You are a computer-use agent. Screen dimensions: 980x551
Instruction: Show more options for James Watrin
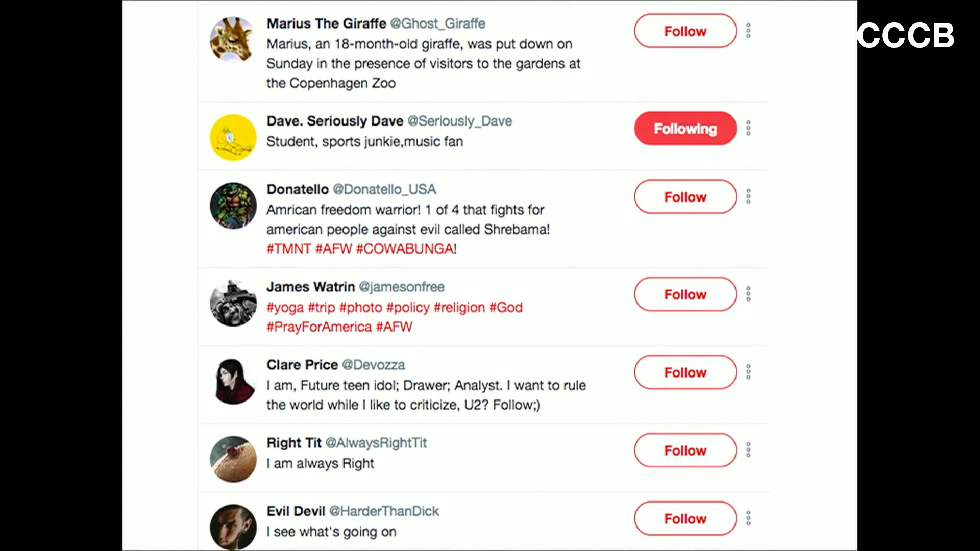748,294
